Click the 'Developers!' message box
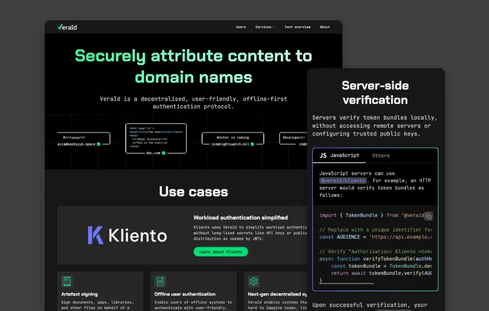Screen dimensions: 489x311 point(293,138)
